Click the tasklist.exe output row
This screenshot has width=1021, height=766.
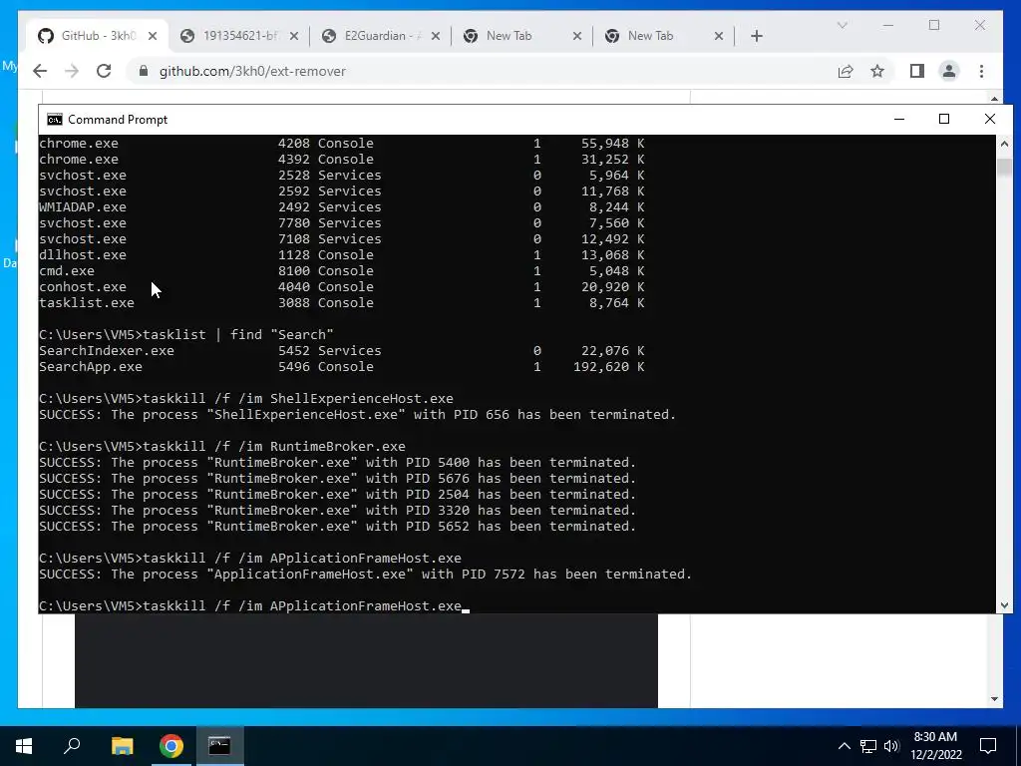[341, 303]
